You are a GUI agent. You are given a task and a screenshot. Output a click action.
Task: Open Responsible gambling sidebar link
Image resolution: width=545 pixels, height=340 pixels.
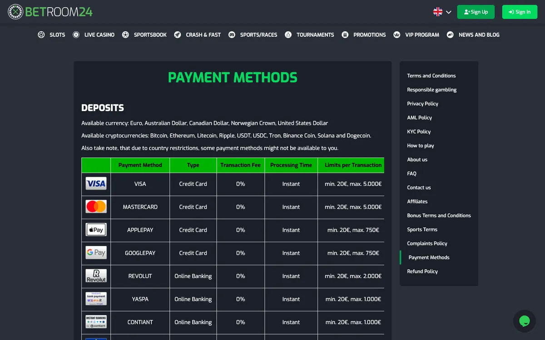pyautogui.click(x=432, y=90)
